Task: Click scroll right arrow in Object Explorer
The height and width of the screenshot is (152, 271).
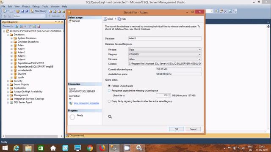Action: click(x=62, y=136)
